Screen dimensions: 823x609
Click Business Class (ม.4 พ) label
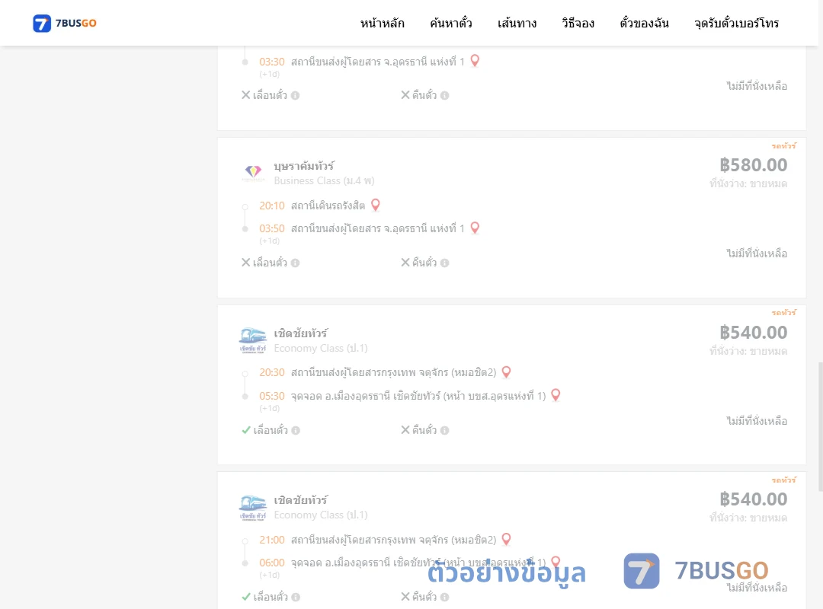324,180
